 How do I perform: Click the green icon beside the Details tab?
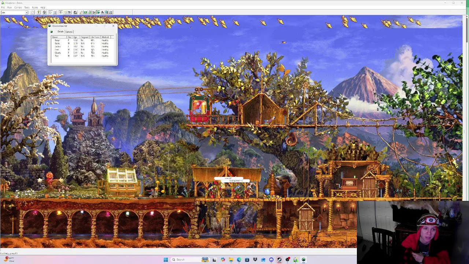pyautogui.click(x=51, y=32)
